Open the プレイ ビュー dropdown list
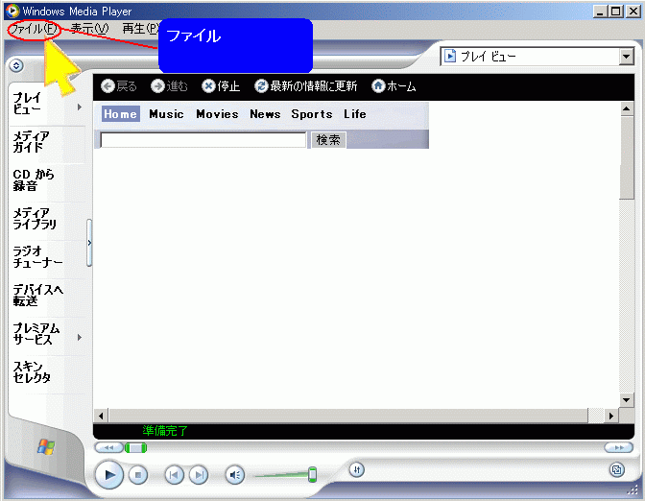The width and height of the screenshot is (645, 501). click(x=626, y=57)
